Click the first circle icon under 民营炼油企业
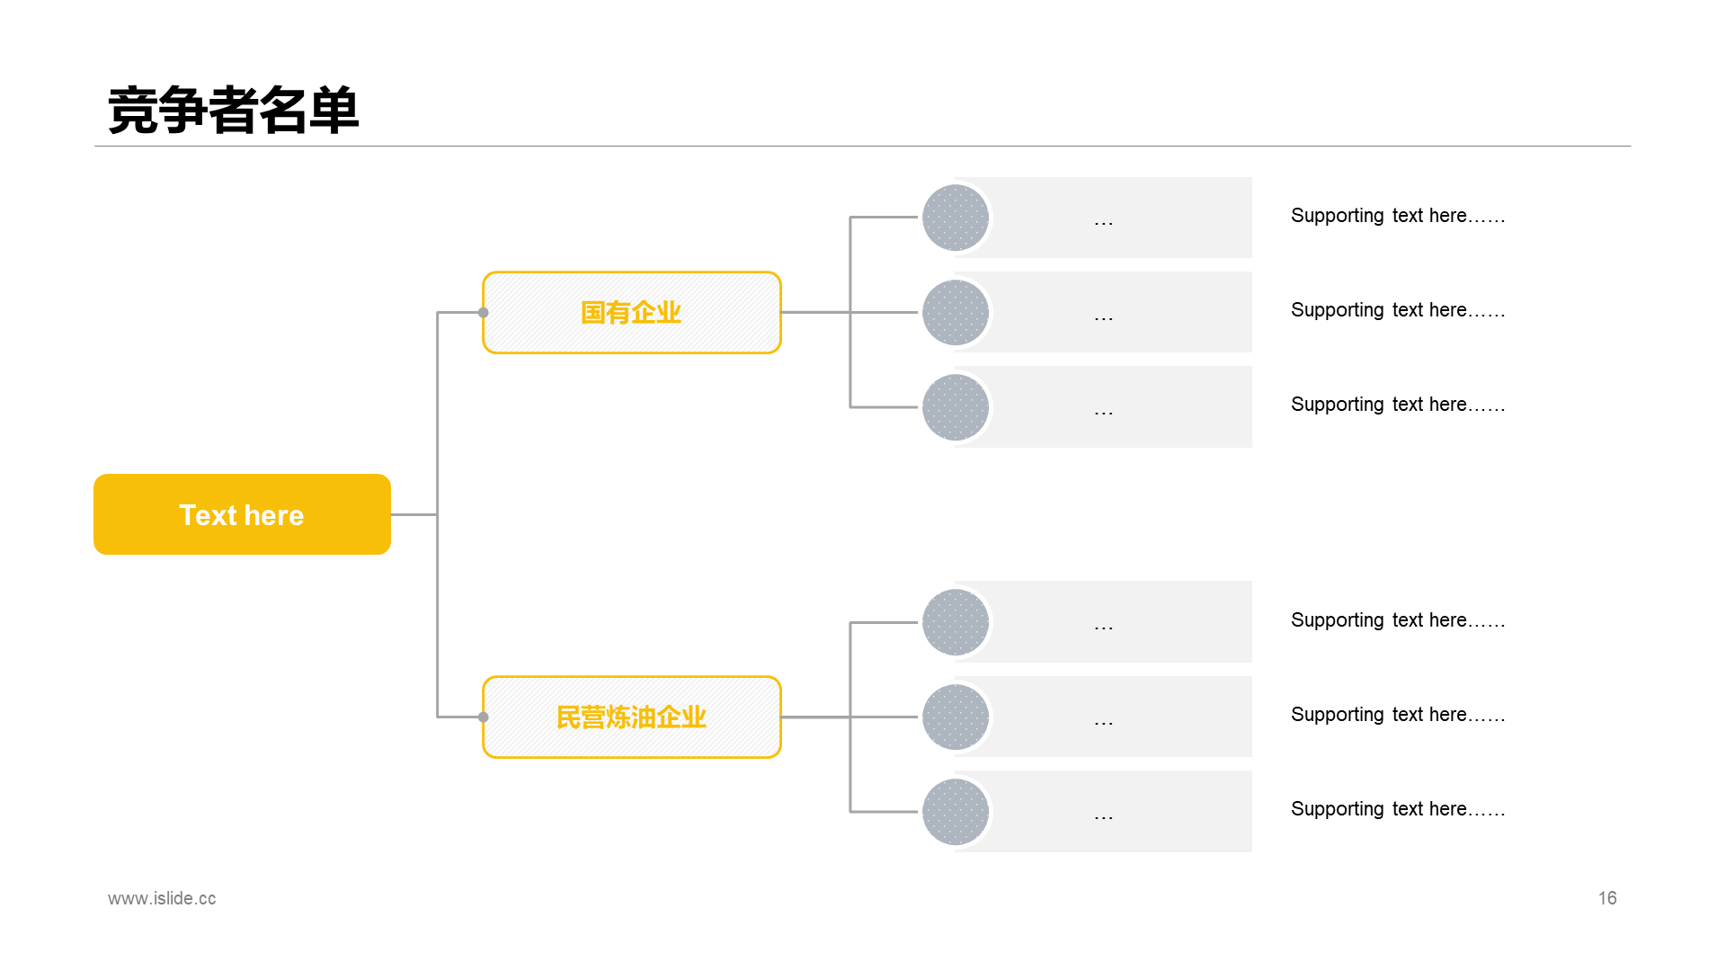This screenshot has height=971, width=1726. (x=956, y=622)
